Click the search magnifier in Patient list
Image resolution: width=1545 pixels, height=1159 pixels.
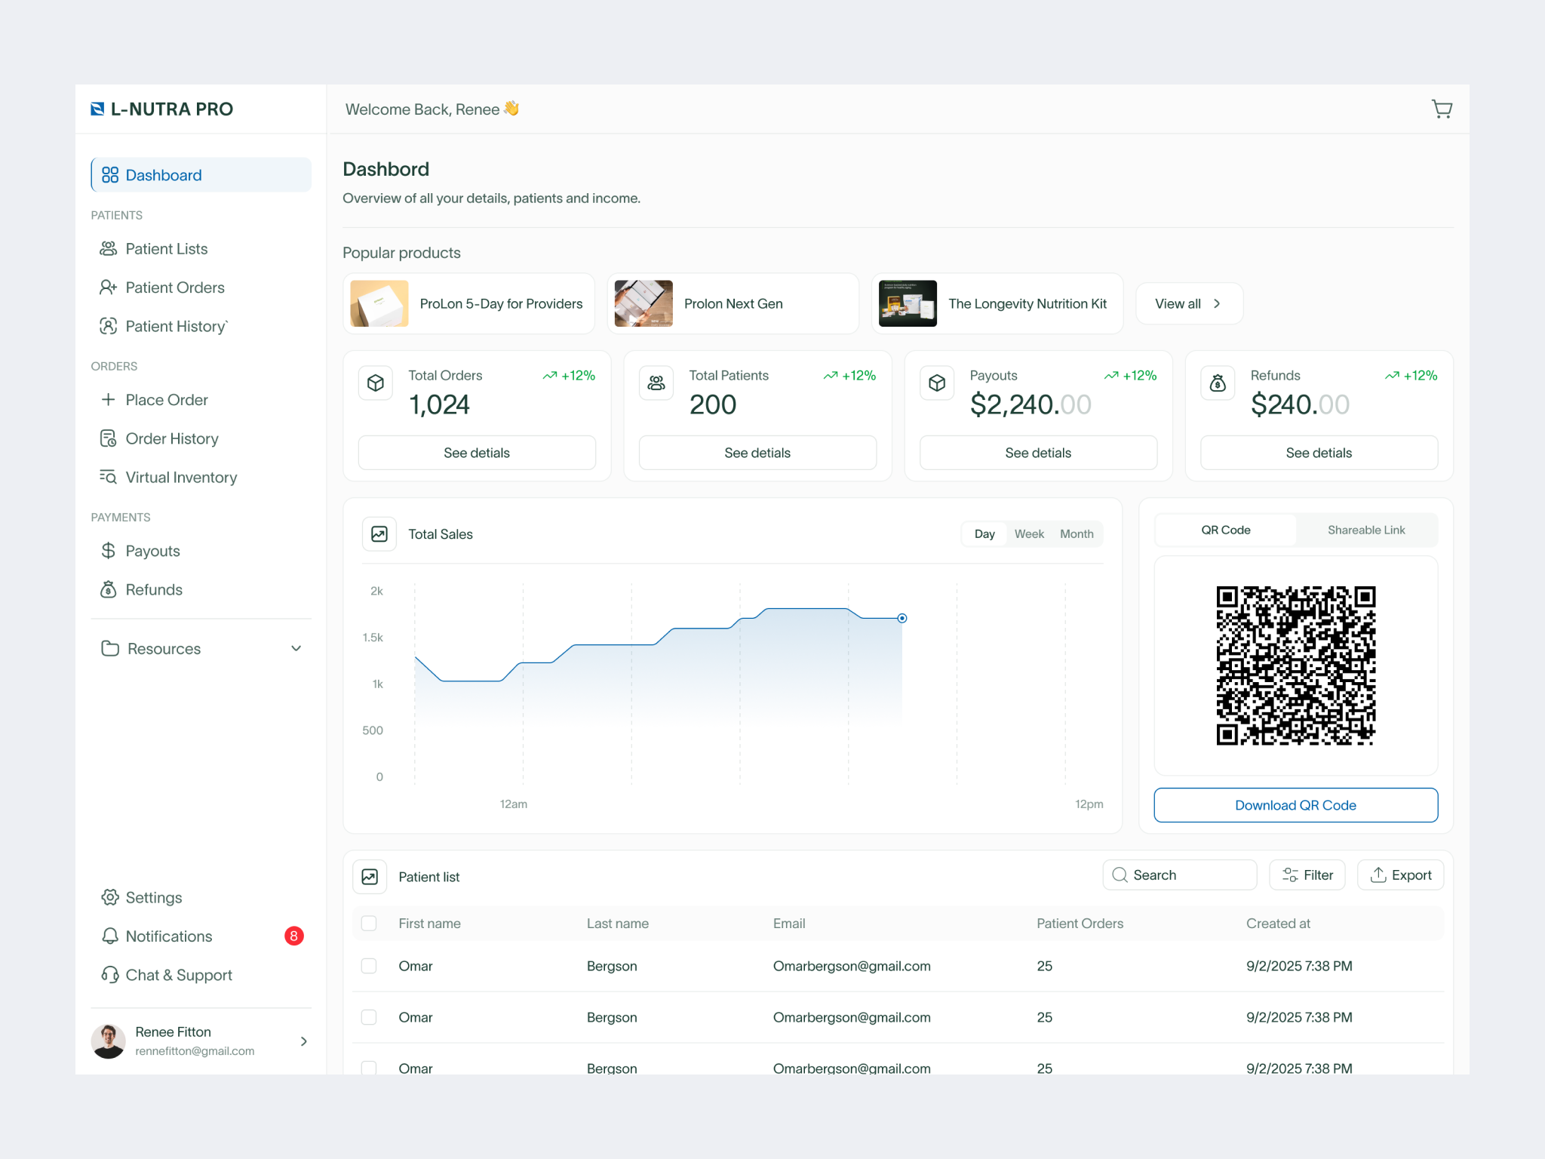(1120, 875)
